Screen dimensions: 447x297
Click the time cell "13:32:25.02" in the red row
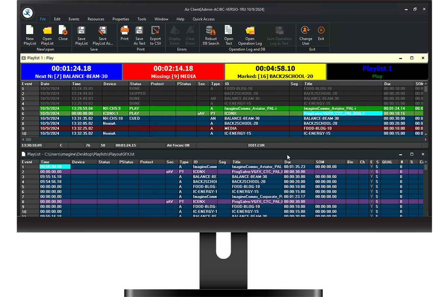click(x=86, y=128)
